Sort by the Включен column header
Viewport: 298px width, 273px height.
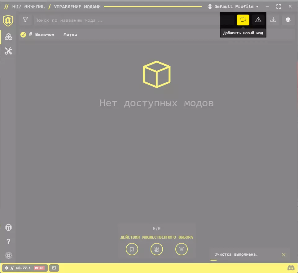(45, 35)
